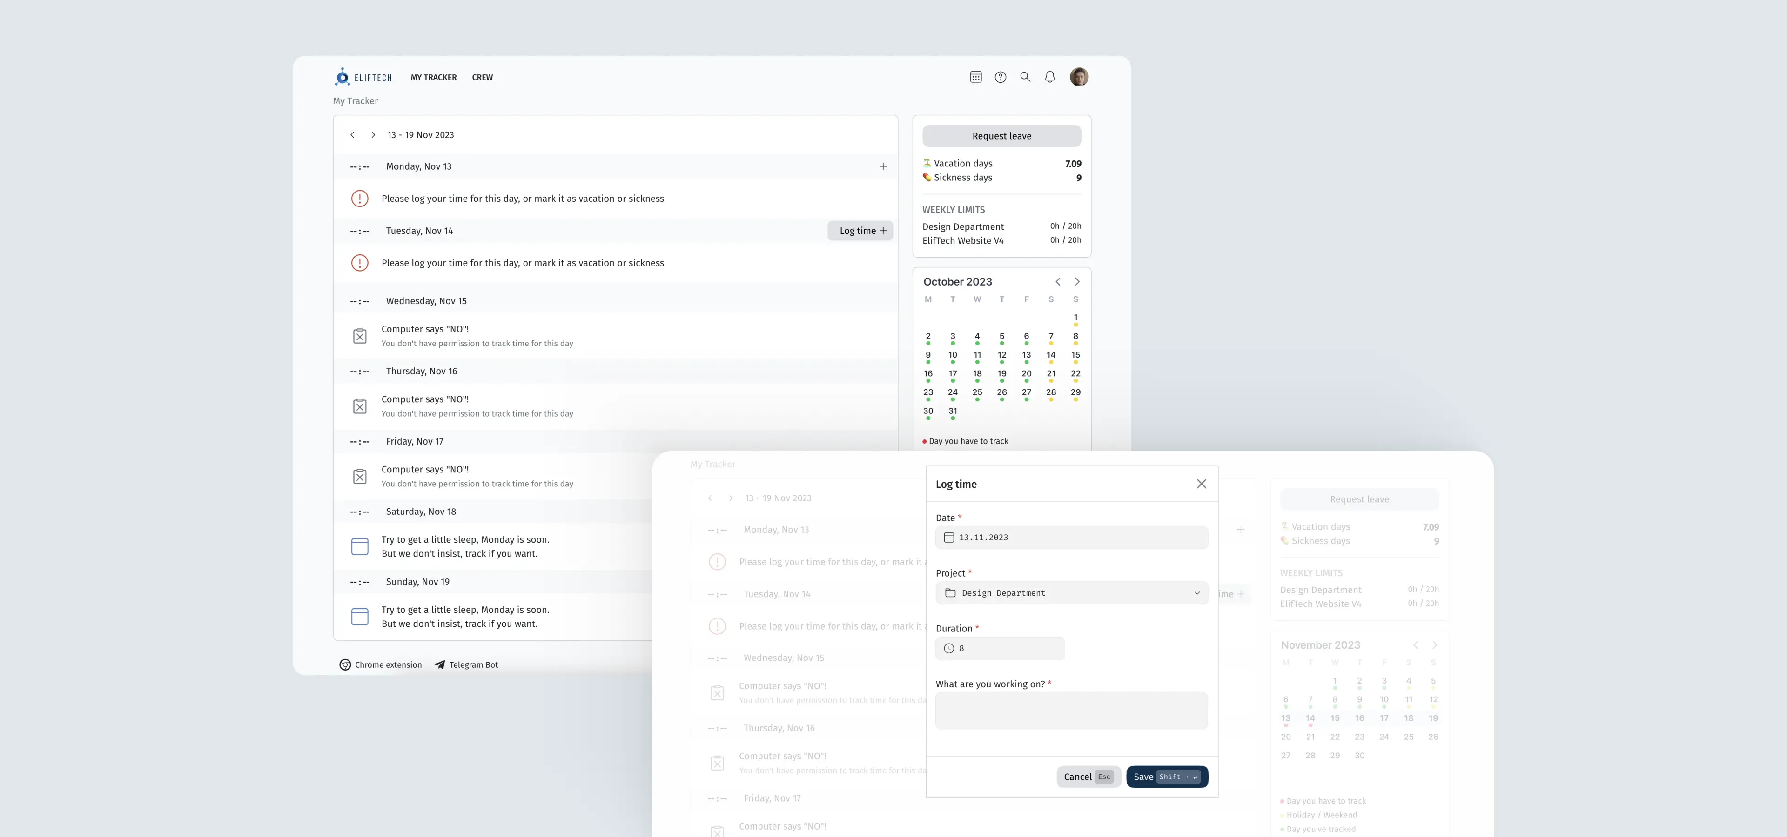Open the Telegram Bot link

pyautogui.click(x=466, y=665)
